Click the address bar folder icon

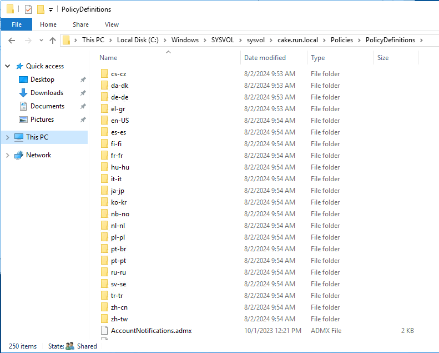coord(67,40)
